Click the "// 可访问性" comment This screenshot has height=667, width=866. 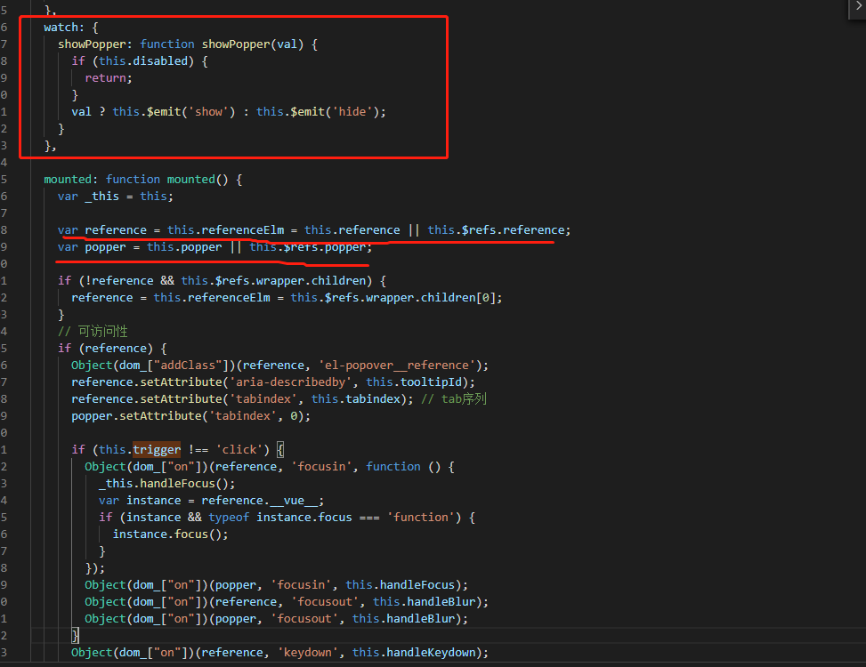93,332
